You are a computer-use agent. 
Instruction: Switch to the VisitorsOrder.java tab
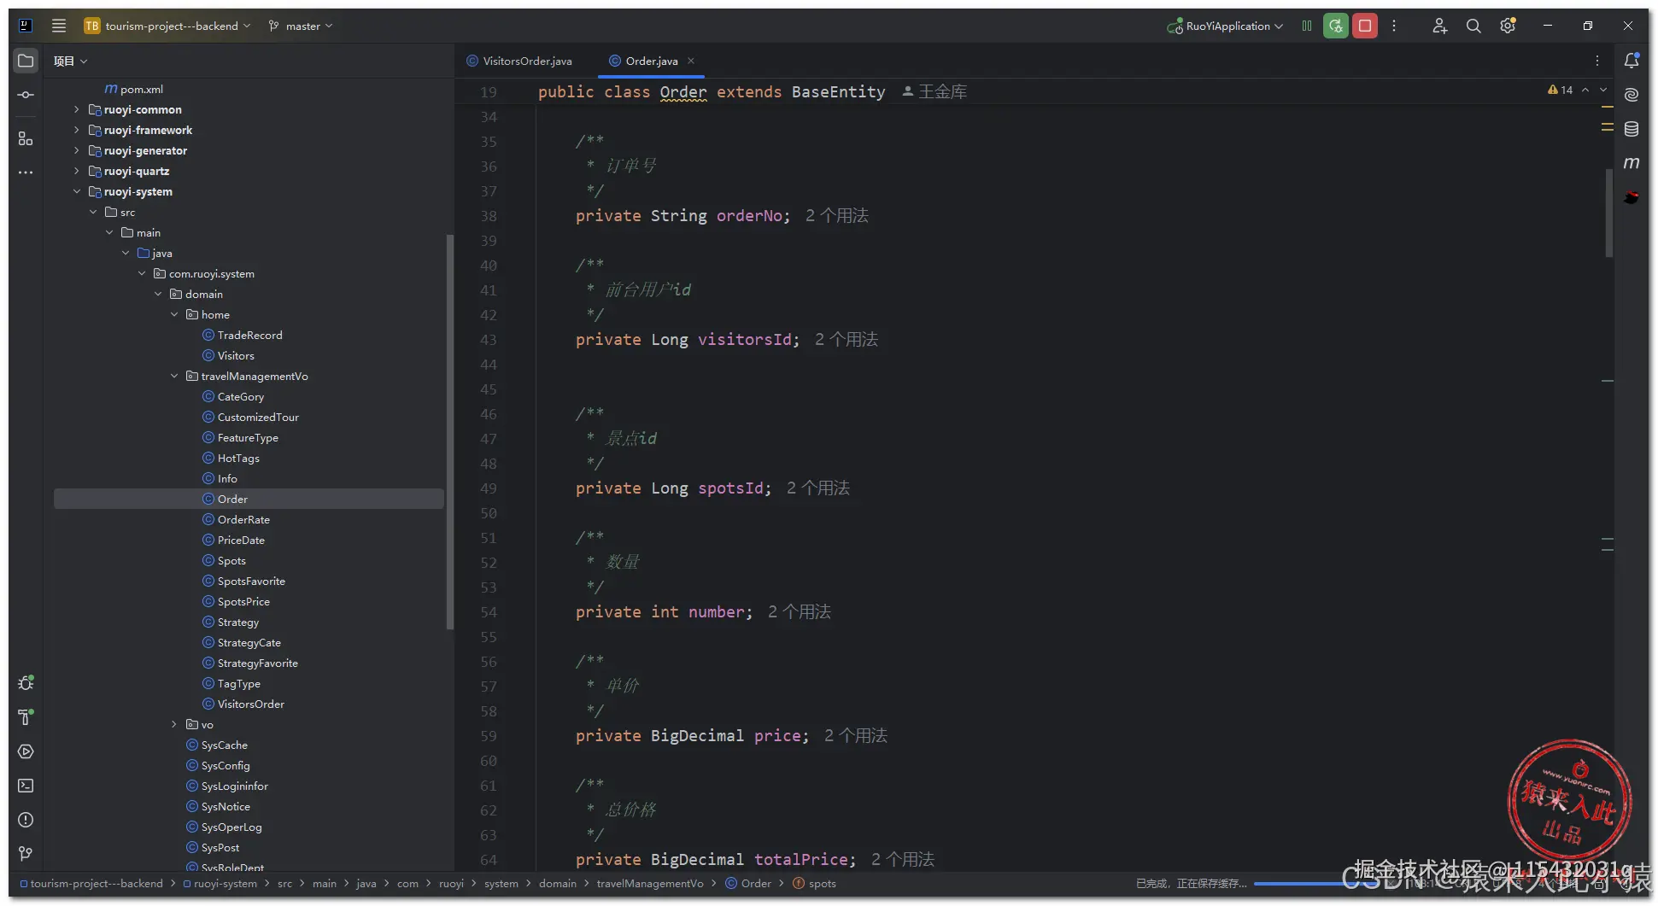click(519, 61)
